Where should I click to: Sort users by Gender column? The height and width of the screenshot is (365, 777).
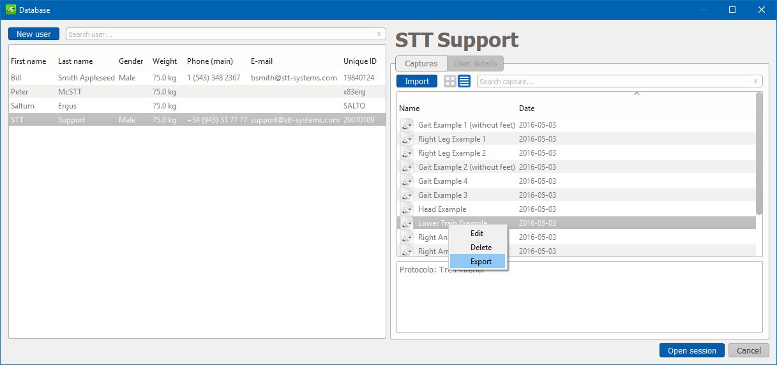131,61
